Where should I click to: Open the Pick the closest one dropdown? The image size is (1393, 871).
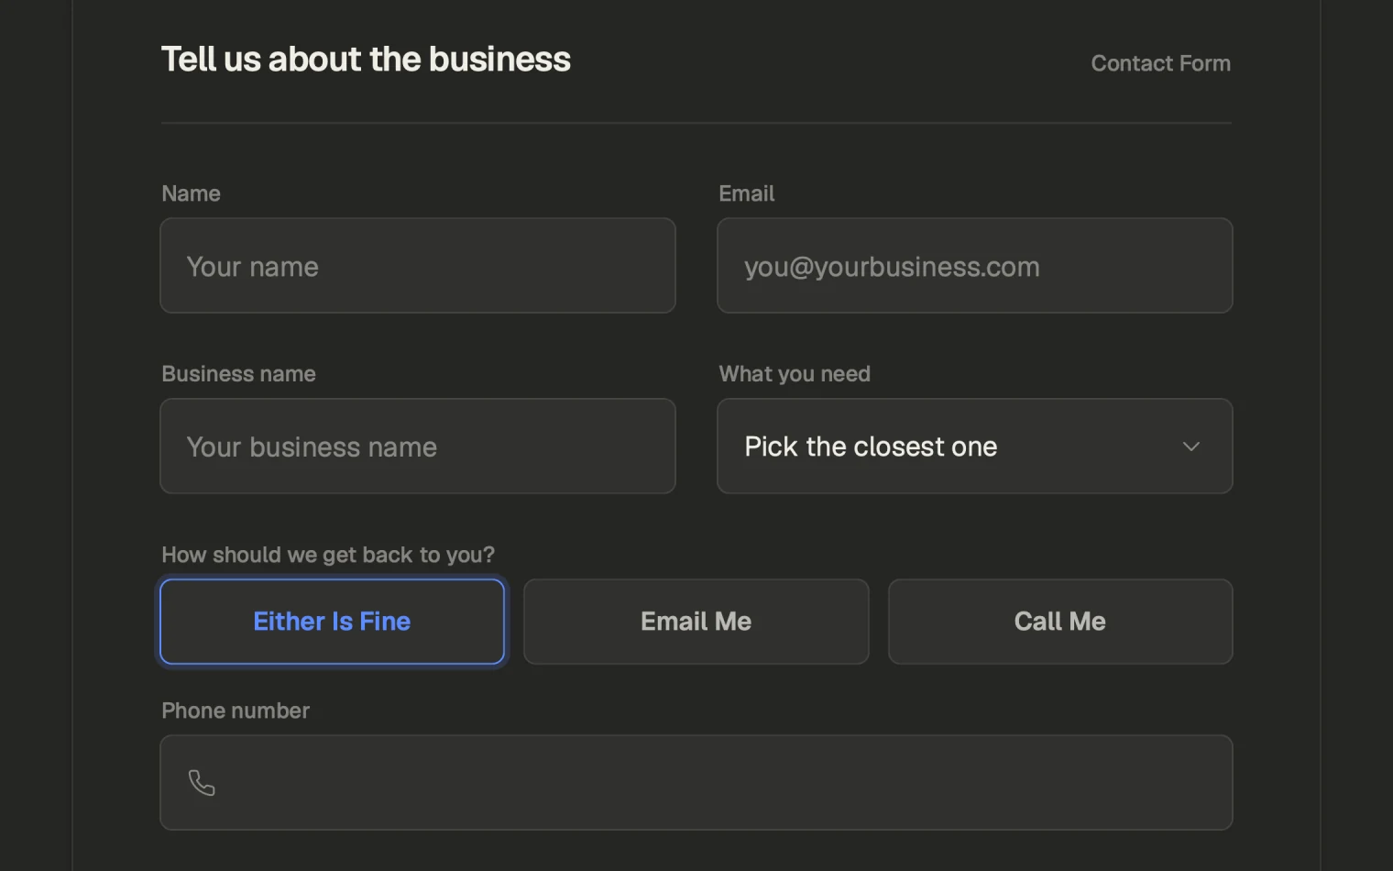coord(975,447)
